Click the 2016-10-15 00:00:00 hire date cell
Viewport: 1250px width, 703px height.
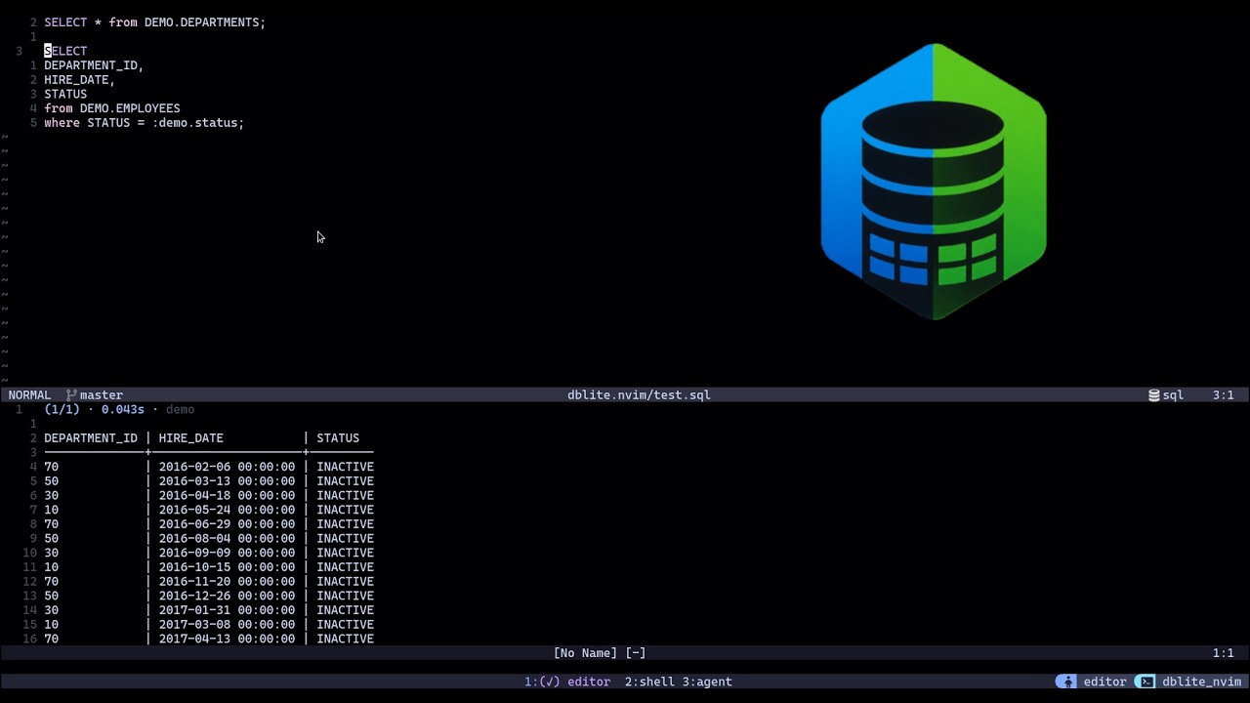(227, 567)
